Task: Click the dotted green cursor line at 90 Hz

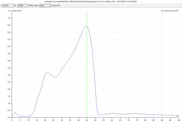Action: [162, 64]
